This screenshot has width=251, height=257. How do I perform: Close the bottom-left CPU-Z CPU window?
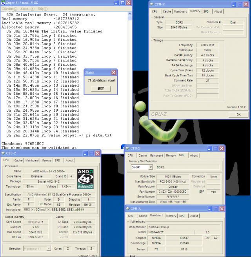(x=97, y=153)
